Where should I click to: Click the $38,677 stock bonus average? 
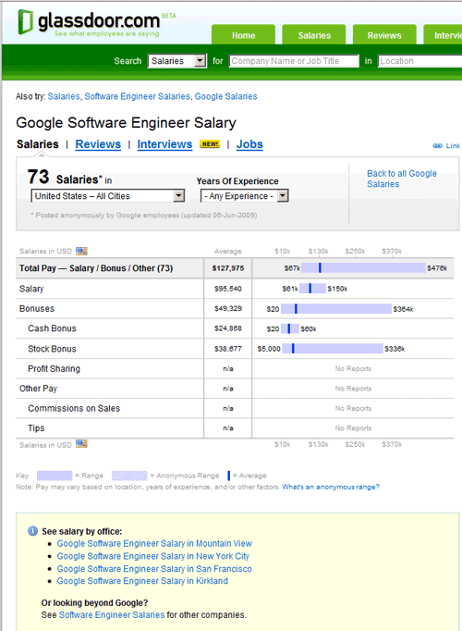click(x=228, y=349)
